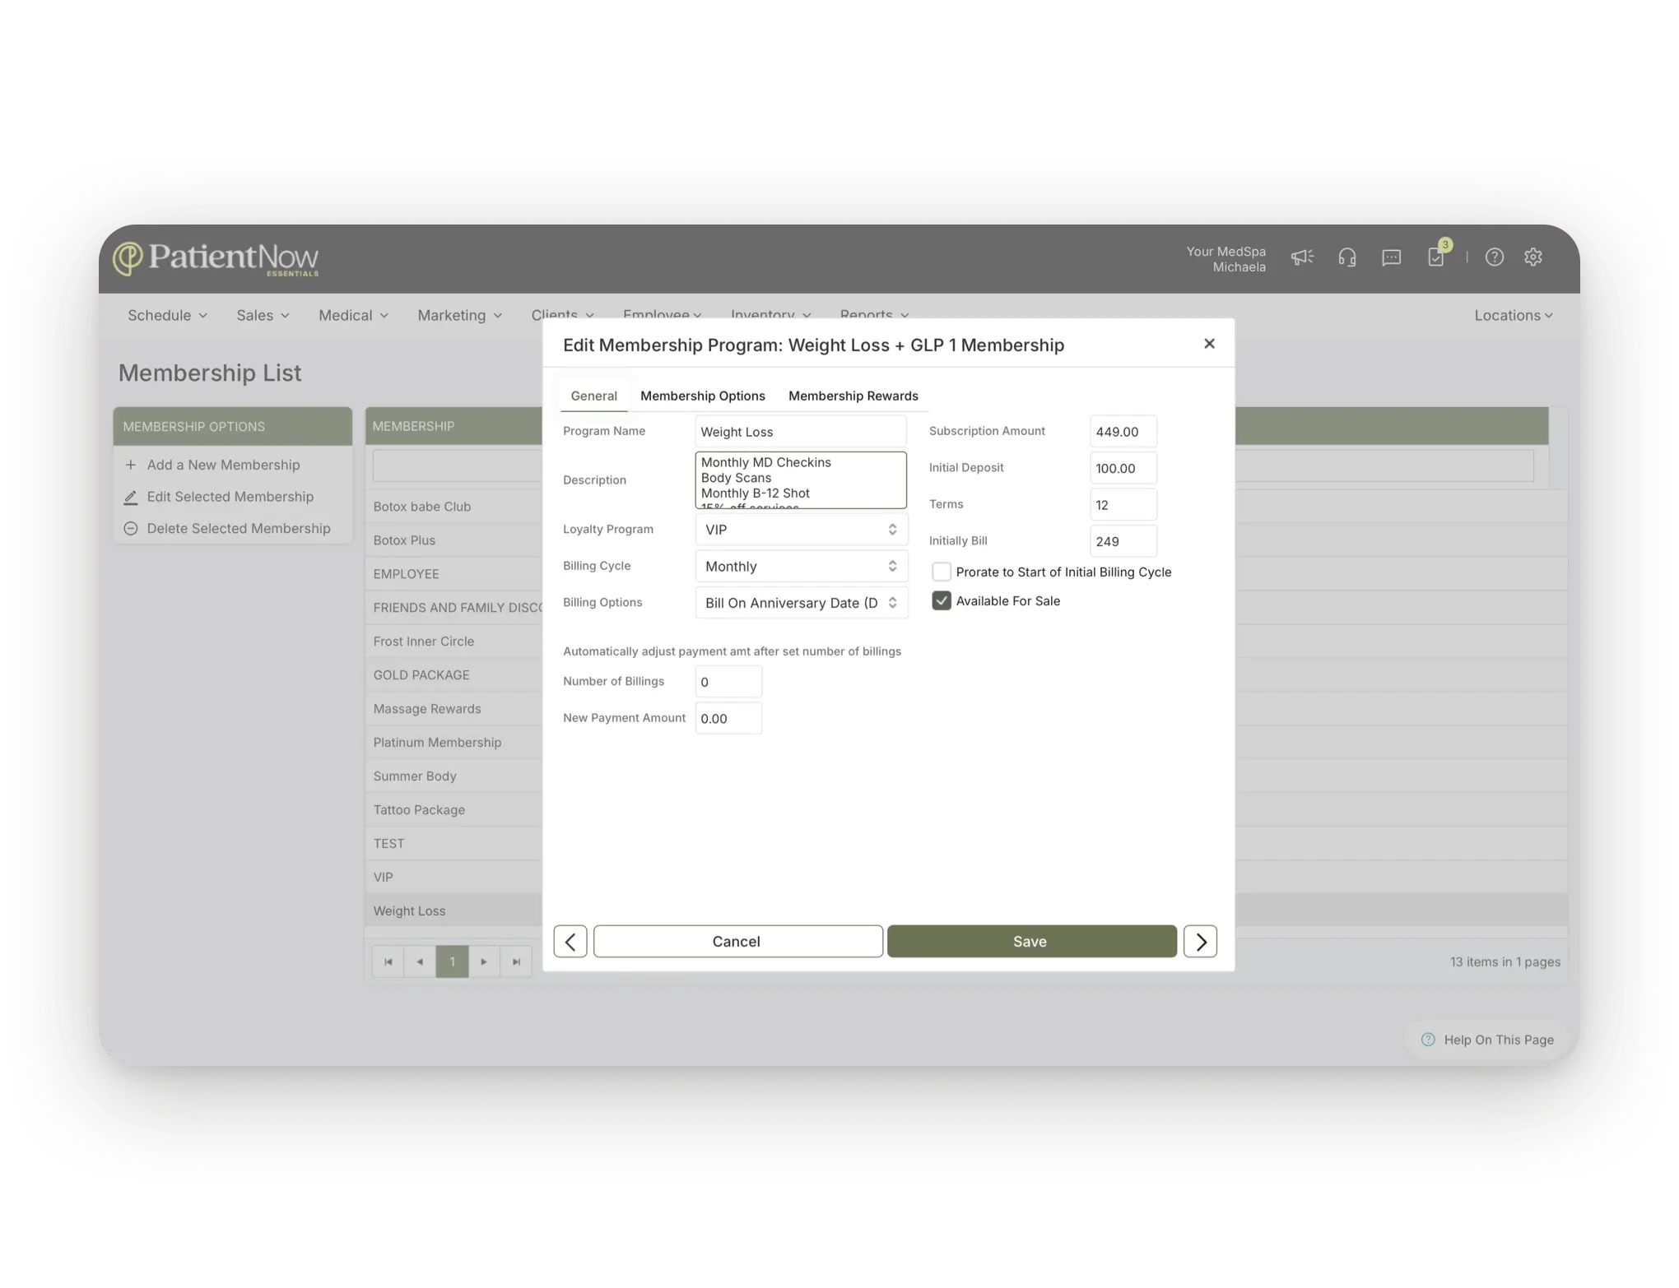The width and height of the screenshot is (1679, 1288).
Task: Open the tasks clipboard icon with badge
Action: (x=1437, y=256)
